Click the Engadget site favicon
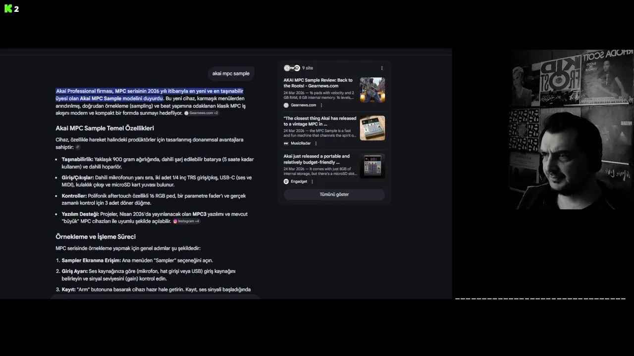Viewport: 634px width, 356px height. [x=286, y=181]
